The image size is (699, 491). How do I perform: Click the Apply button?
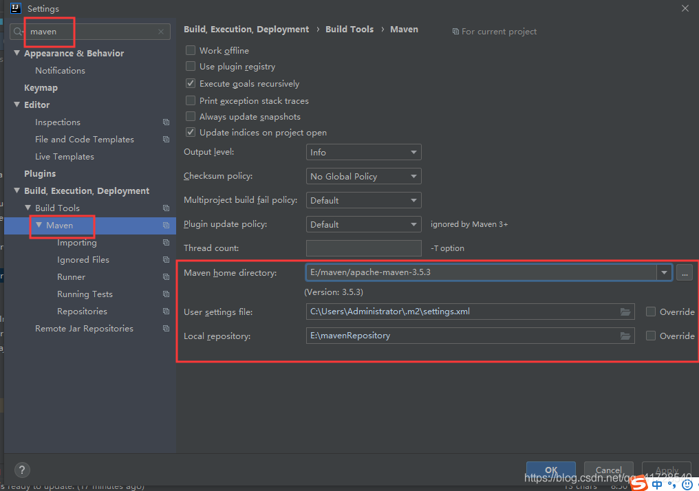667,470
